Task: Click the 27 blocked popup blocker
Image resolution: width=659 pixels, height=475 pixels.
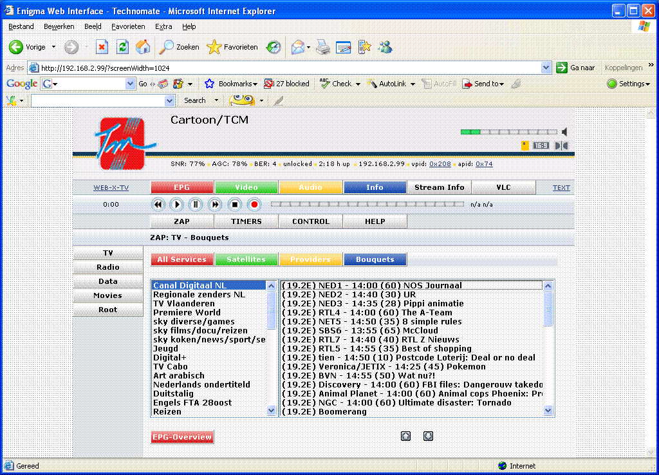Action: pos(286,84)
